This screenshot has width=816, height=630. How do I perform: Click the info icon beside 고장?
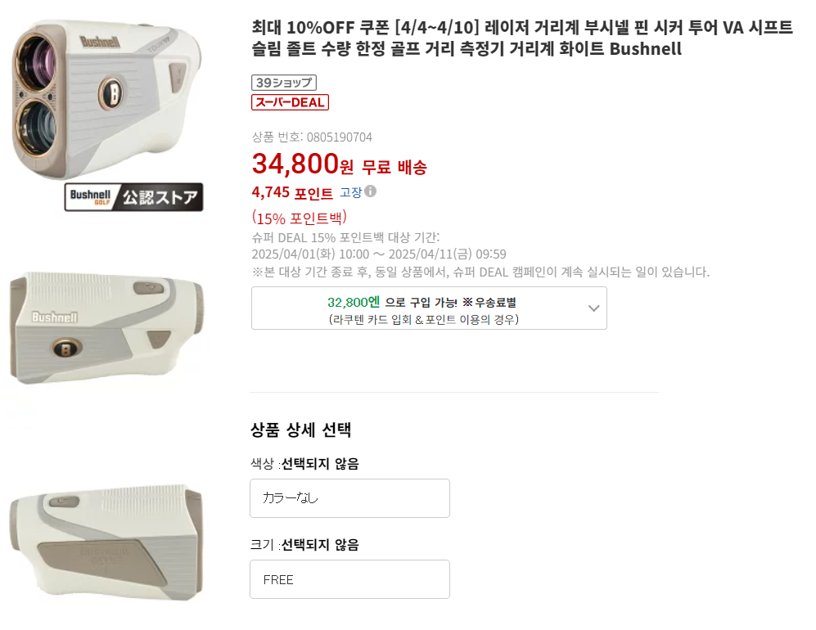click(371, 191)
